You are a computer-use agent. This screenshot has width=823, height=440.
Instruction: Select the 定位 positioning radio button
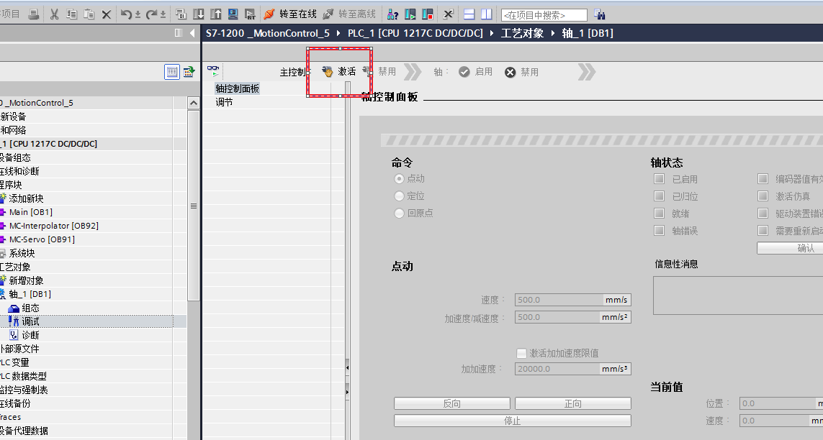click(x=399, y=196)
